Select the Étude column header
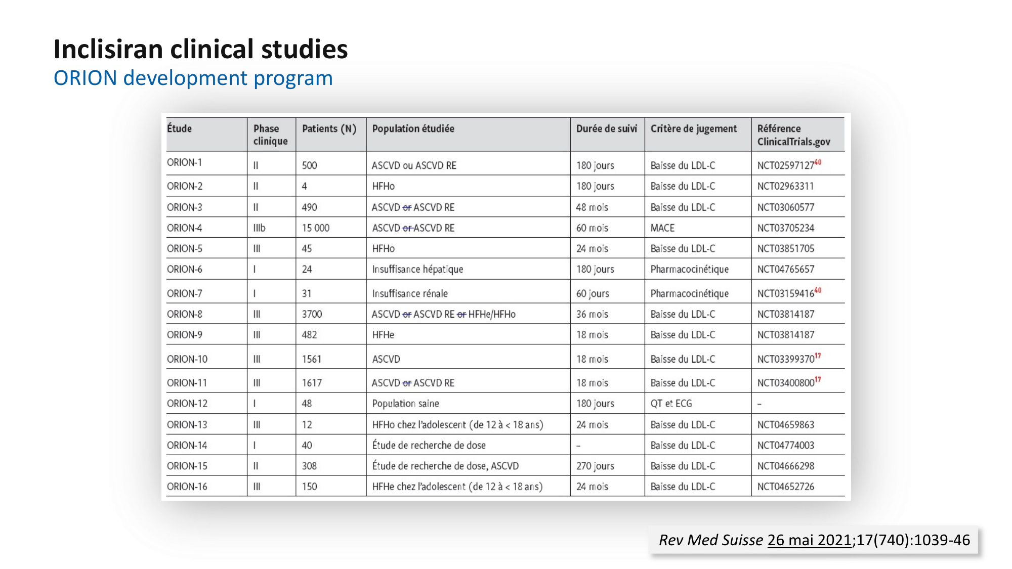1012x569 pixels. pos(180,128)
